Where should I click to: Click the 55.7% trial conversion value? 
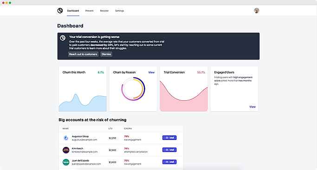[201, 73]
